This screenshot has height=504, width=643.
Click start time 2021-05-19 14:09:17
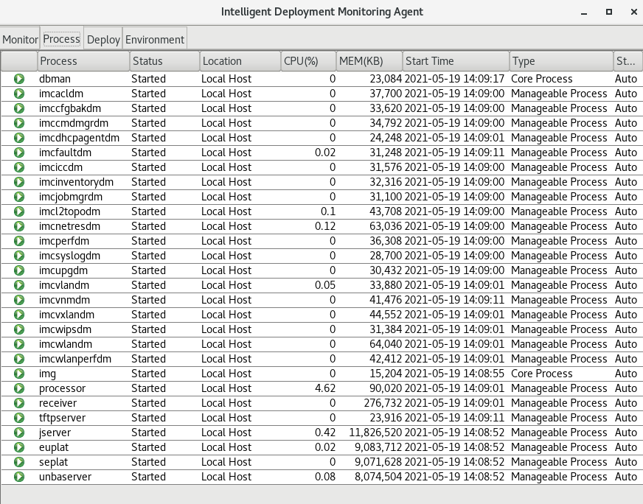(454, 79)
